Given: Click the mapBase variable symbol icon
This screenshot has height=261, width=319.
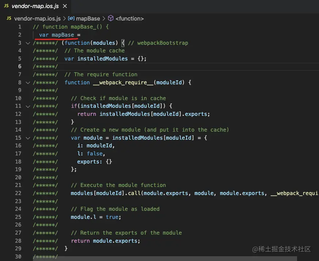Looking at the screenshot, I should [71, 19].
